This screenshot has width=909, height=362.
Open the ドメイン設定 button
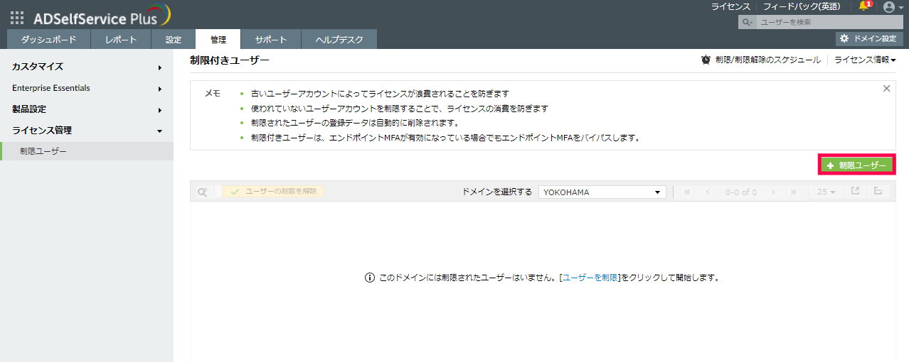[868, 38]
